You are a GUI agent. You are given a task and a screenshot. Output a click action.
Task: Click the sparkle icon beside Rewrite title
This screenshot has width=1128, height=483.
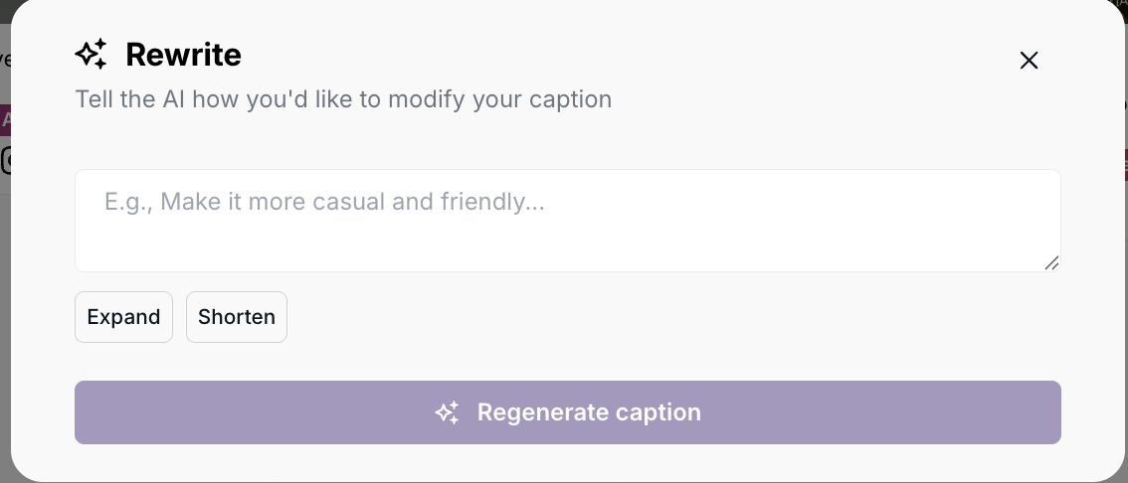click(92, 55)
